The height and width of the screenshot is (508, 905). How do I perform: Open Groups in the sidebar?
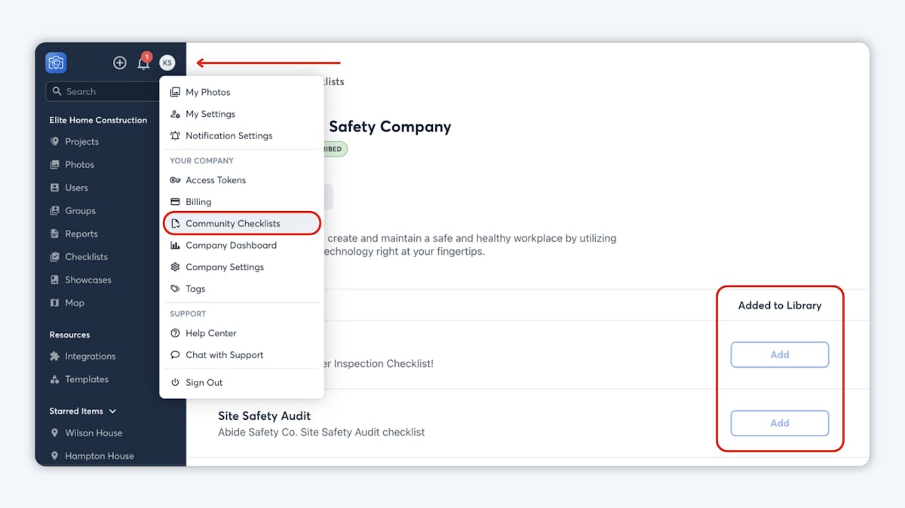(x=80, y=211)
